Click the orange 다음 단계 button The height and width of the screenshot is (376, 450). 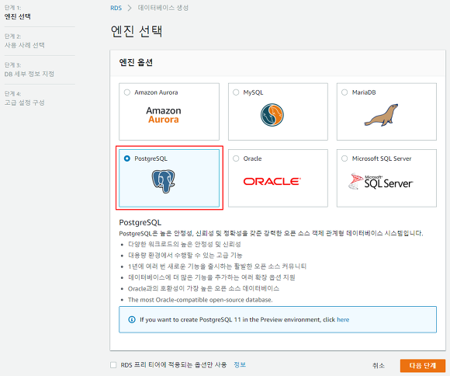pyautogui.click(x=423, y=366)
